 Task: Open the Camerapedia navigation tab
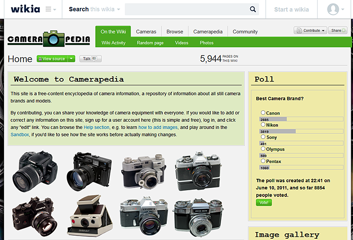click(208, 32)
